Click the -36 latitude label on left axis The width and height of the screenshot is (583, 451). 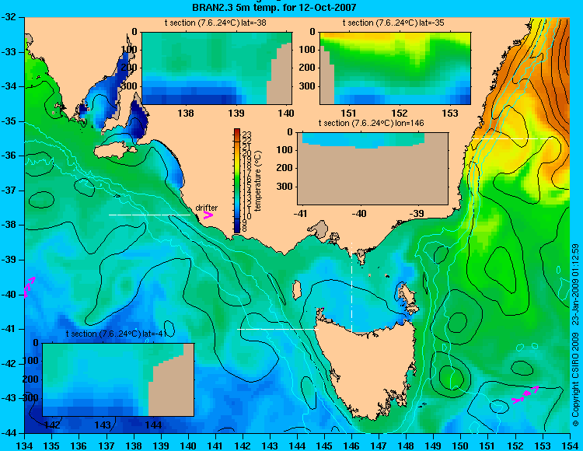9,156
